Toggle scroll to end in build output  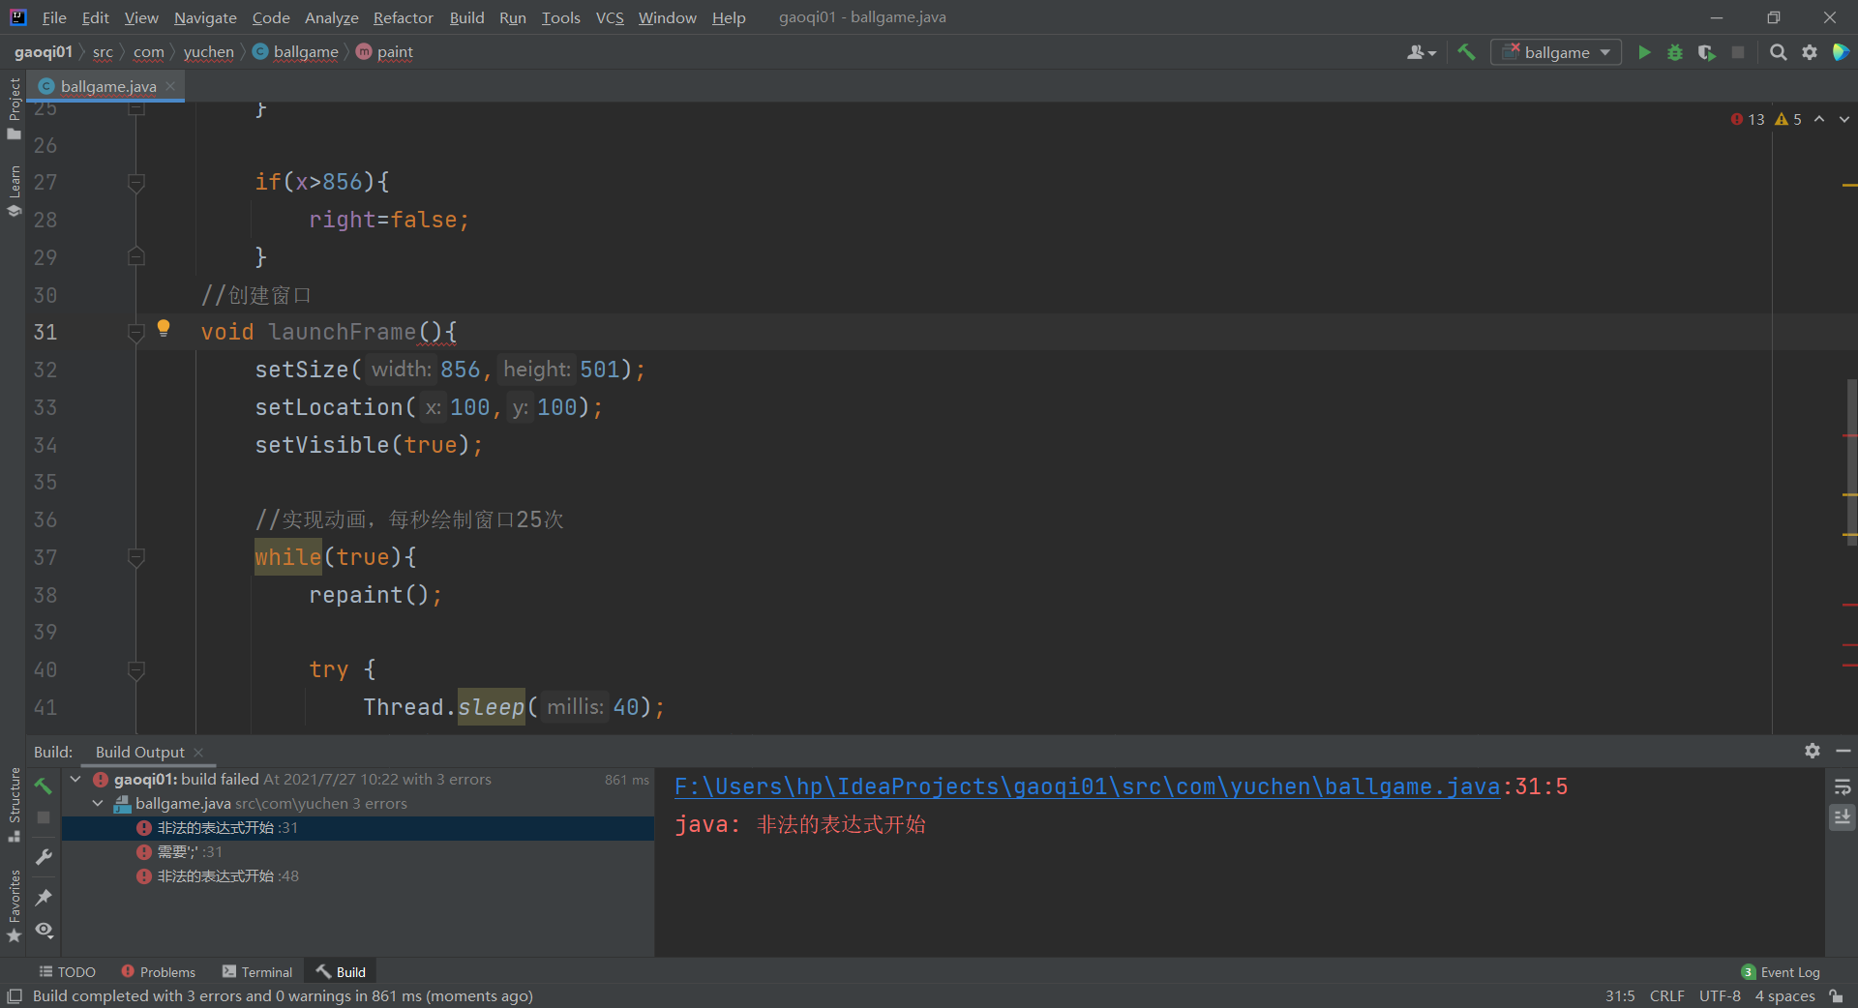click(x=1843, y=817)
